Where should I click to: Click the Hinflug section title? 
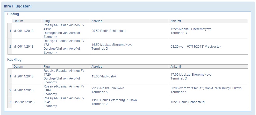13,14
